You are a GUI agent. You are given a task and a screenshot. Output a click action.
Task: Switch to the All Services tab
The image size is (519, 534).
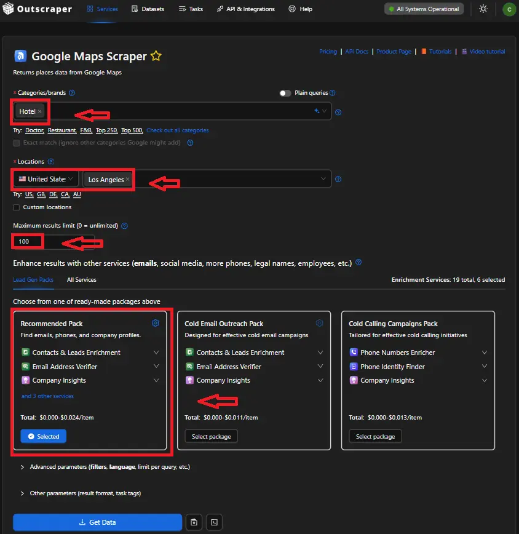tap(81, 280)
